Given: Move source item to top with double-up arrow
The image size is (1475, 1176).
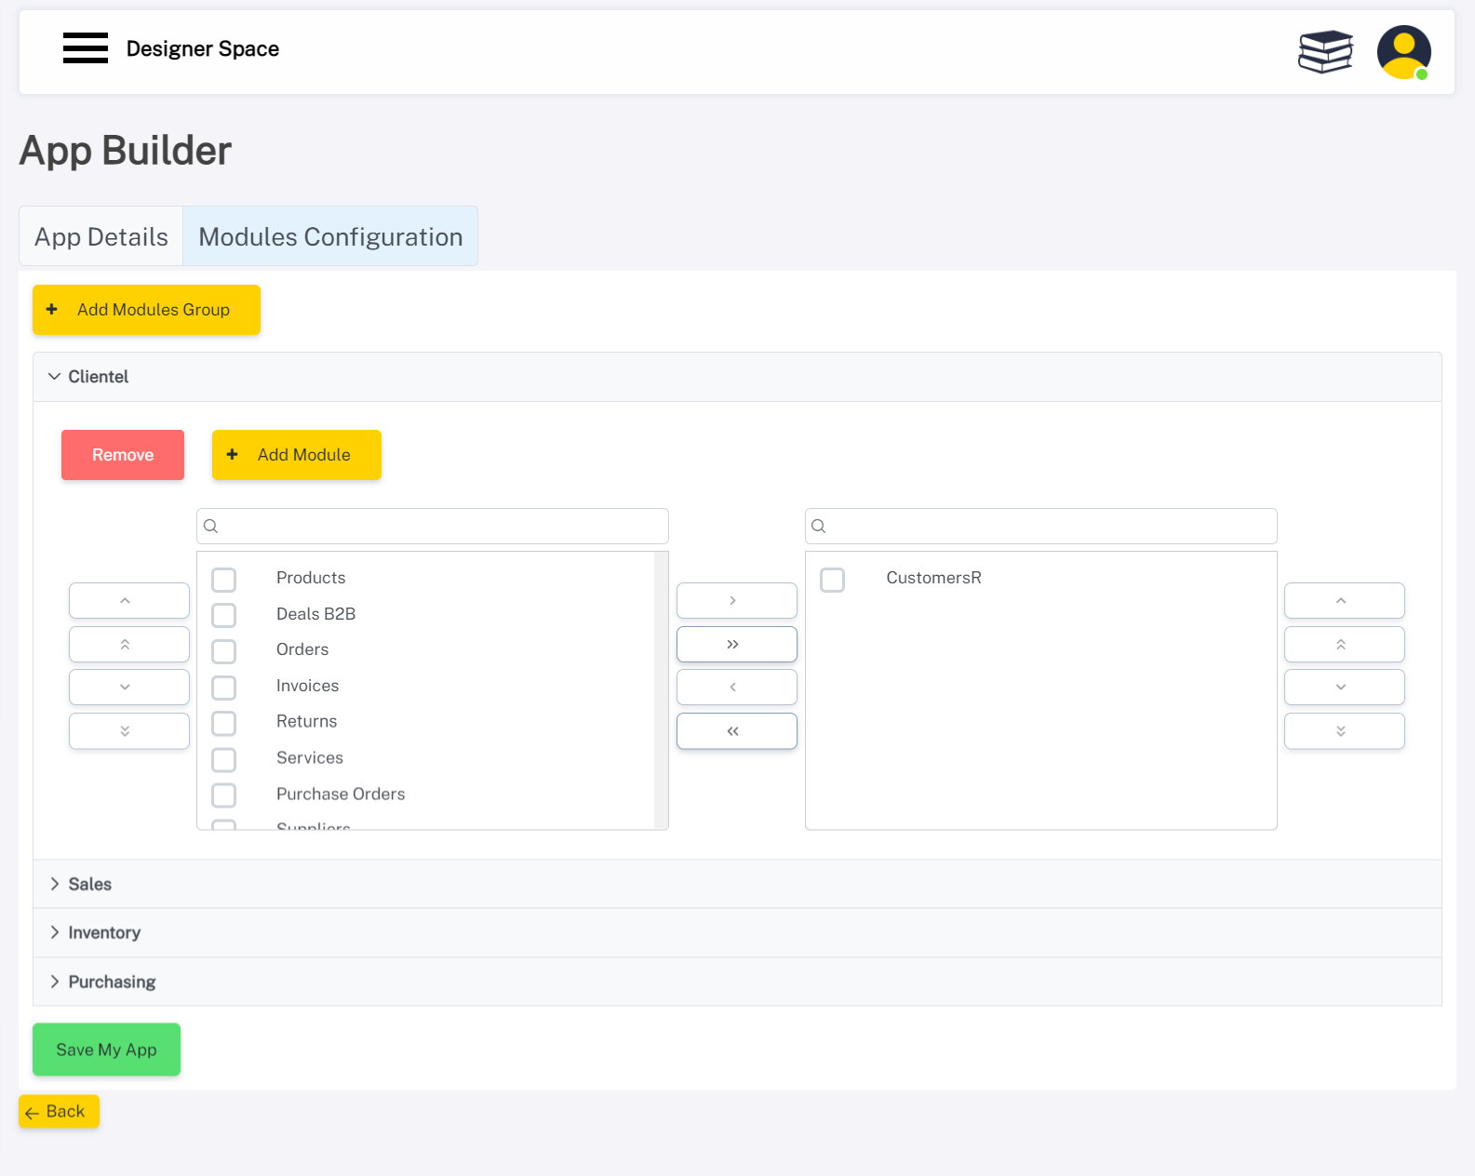Looking at the screenshot, I should point(128,644).
